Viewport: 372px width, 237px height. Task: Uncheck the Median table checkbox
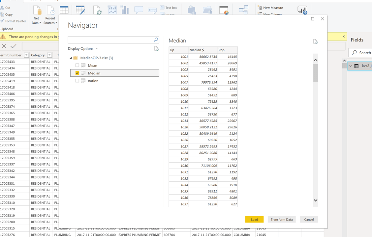(77, 73)
